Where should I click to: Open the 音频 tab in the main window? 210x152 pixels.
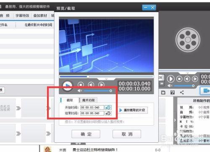pos(5,15)
